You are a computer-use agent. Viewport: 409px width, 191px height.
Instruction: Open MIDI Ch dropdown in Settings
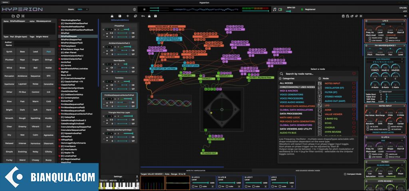point(121,180)
